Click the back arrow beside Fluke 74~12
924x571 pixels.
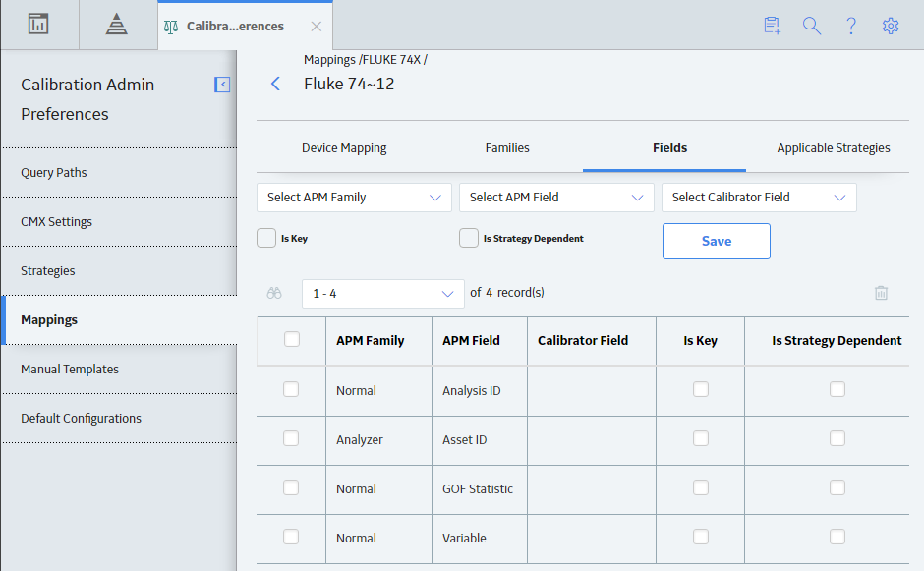coord(275,84)
